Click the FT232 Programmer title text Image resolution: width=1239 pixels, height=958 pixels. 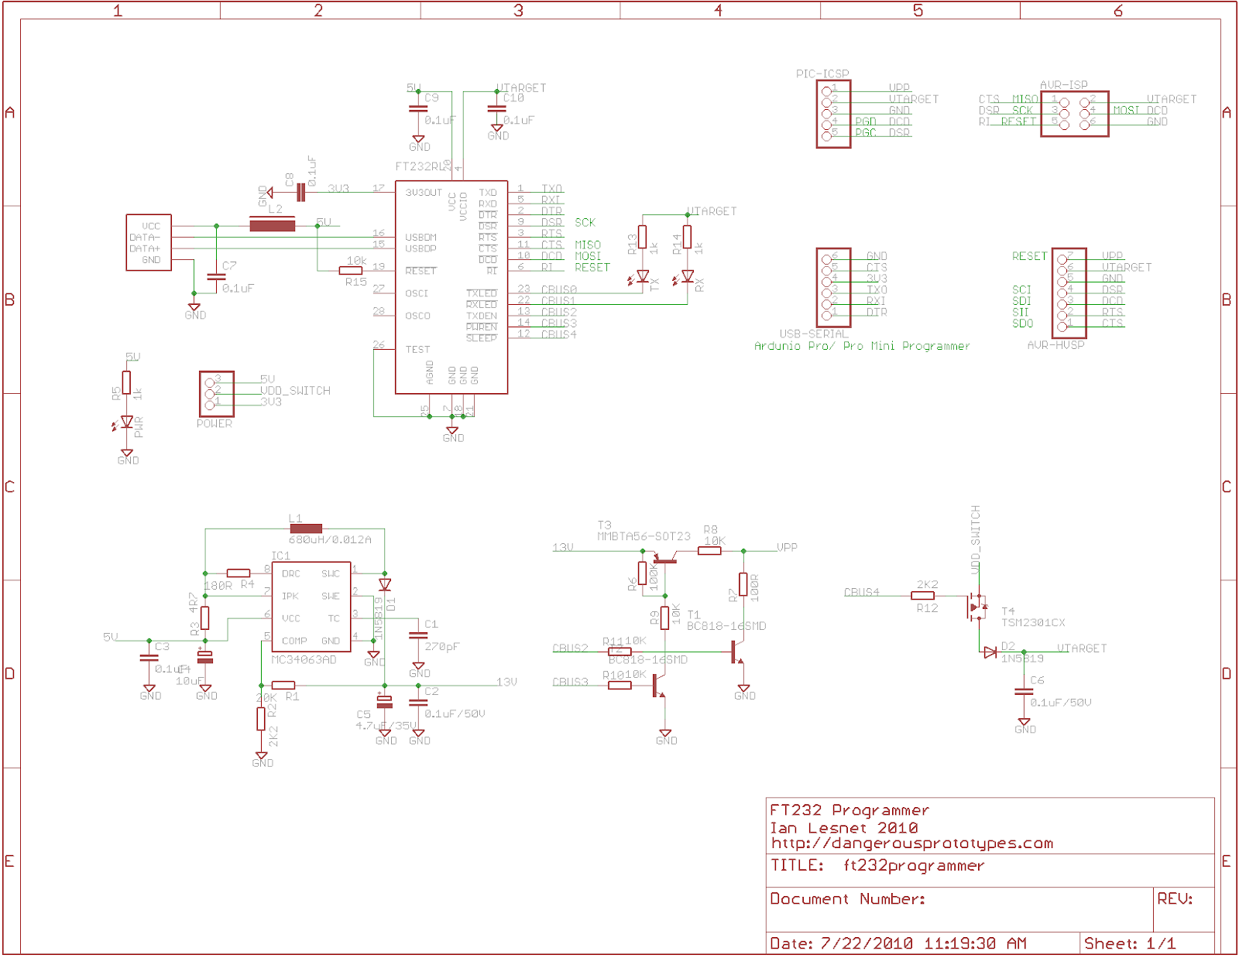pyautogui.click(x=849, y=810)
